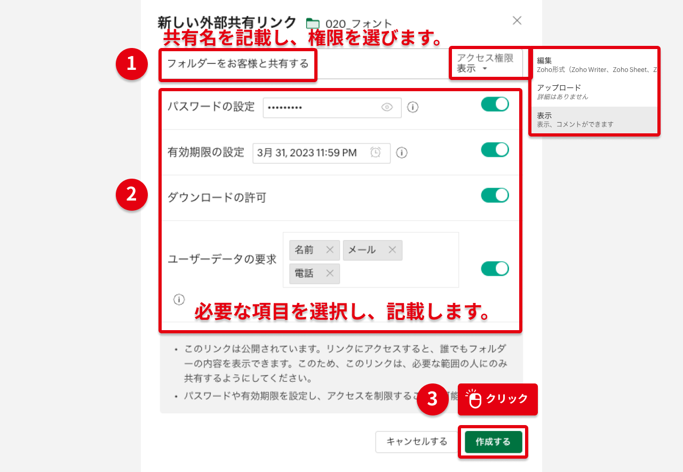
Task: Disable the password setting toggle
Action: tap(495, 105)
